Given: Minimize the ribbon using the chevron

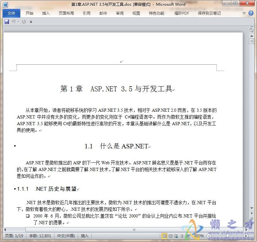Looking at the screenshot, I should [x=244, y=13].
